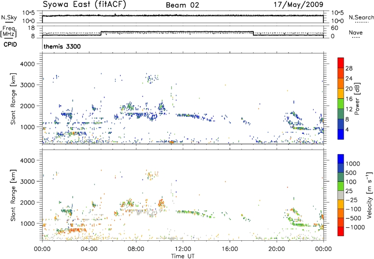Click the "-1000" velocity colorbar value

pyautogui.click(x=355, y=227)
